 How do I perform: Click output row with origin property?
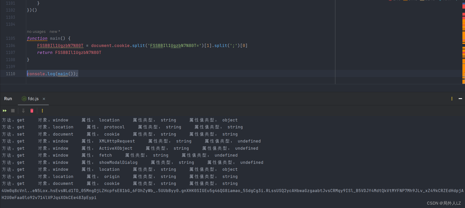(x=120, y=177)
